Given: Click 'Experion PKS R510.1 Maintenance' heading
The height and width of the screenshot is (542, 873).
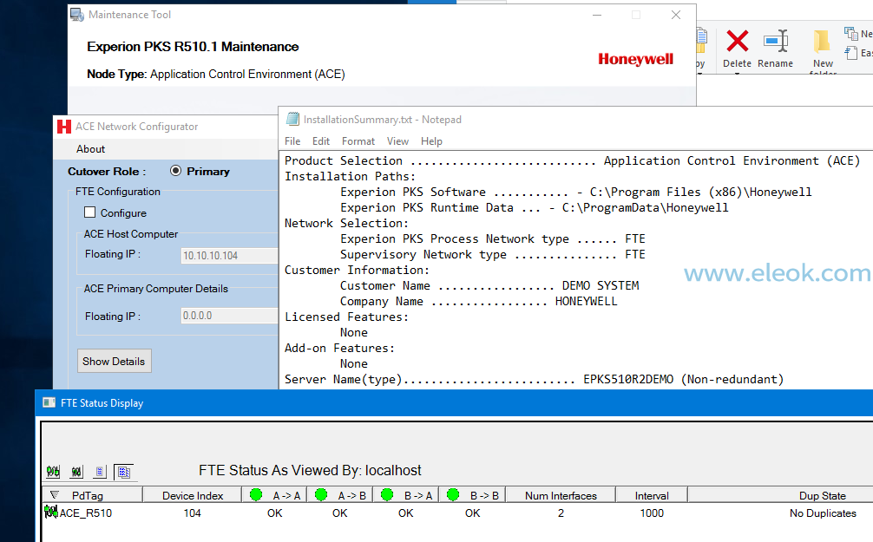Looking at the screenshot, I should tap(193, 47).
